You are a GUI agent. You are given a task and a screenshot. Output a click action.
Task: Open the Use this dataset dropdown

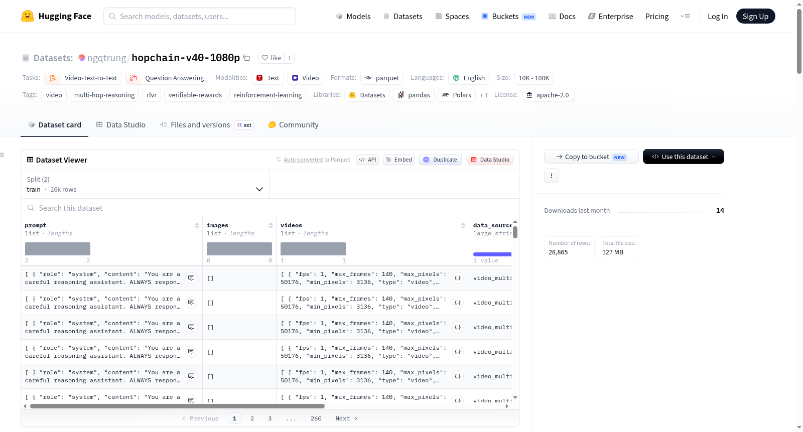[684, 157]
